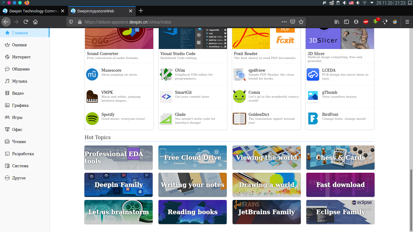Open the Другое category

click(x=24, y=178)
